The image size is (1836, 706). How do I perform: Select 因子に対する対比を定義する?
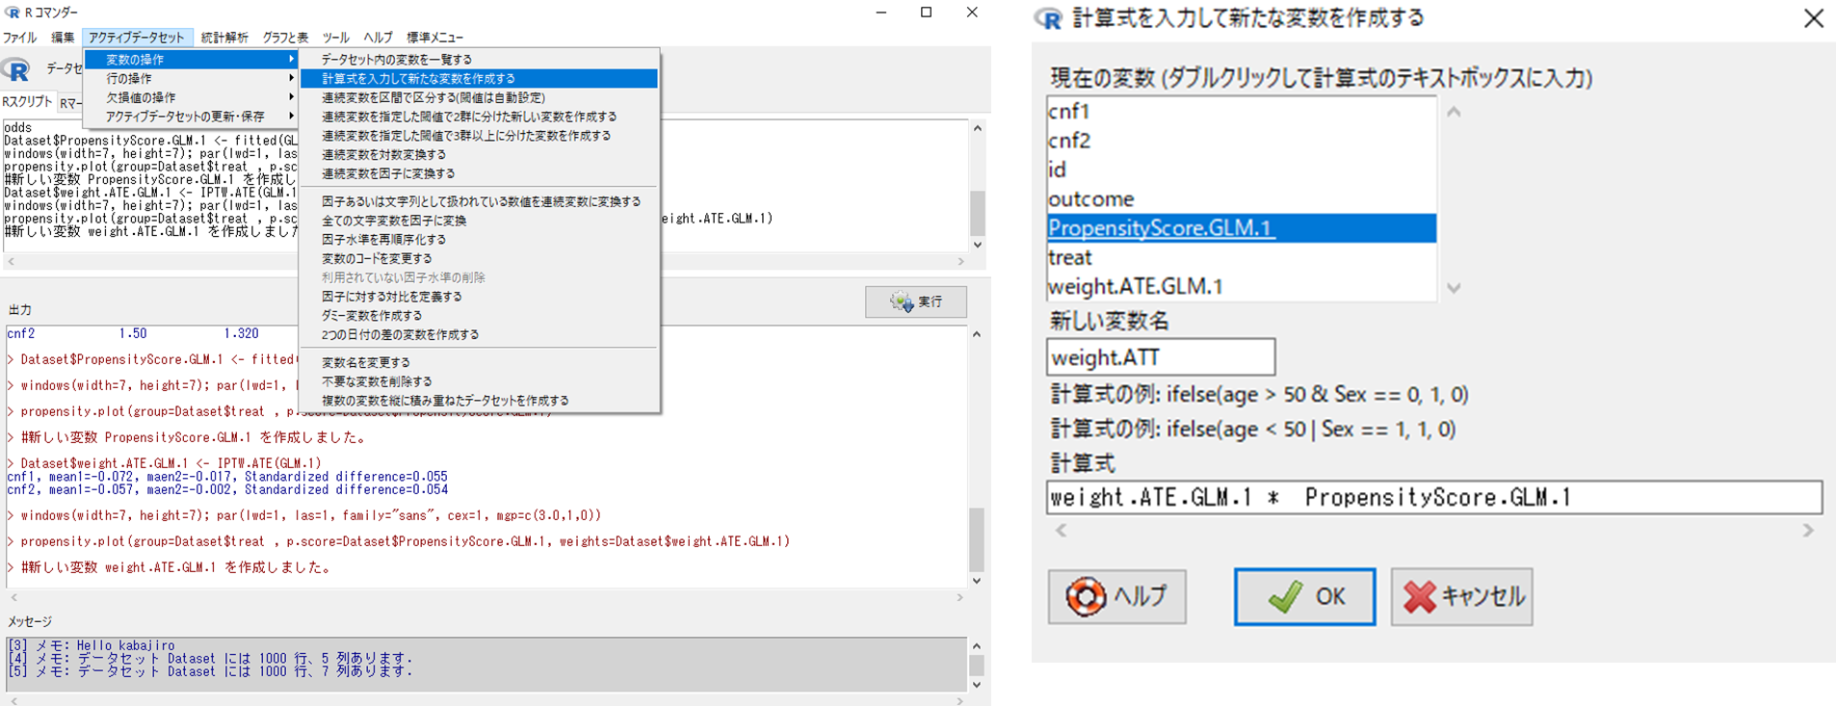479,297
